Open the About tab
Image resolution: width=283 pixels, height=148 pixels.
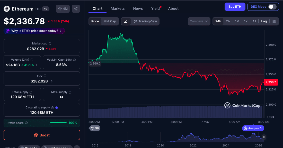173,8
